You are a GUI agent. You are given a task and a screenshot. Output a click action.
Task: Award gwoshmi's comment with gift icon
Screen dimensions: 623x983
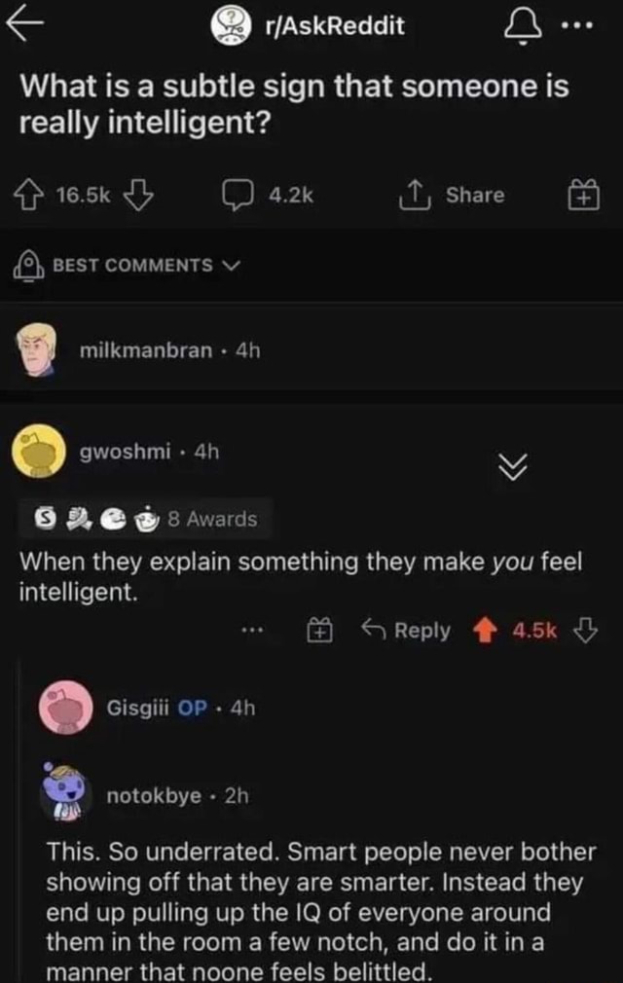[x=321, y=631]
